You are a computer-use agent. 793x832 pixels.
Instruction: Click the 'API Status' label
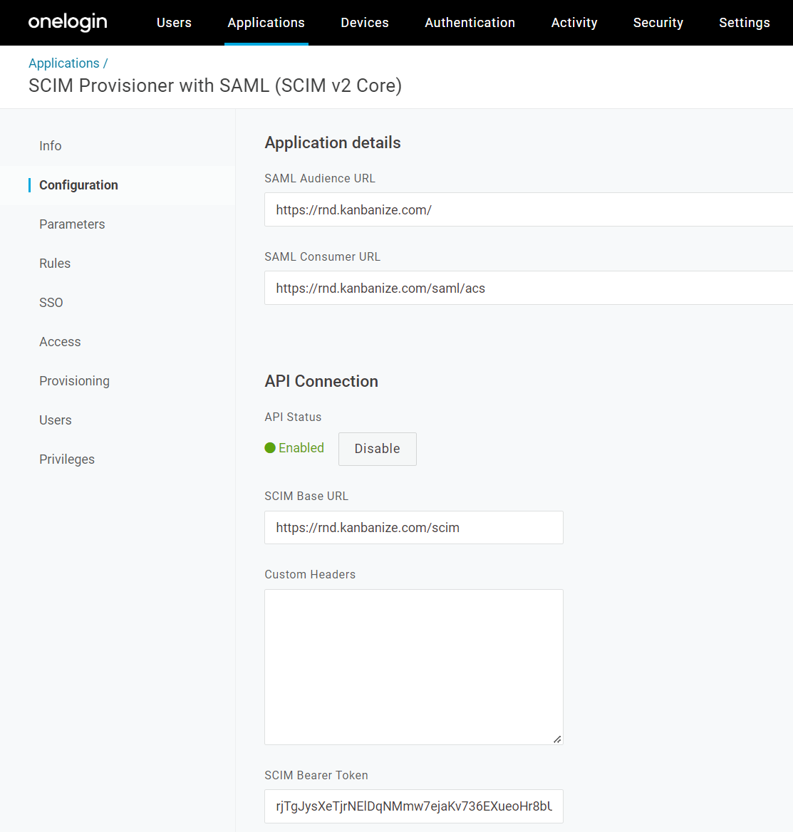(x=293, y=417)
